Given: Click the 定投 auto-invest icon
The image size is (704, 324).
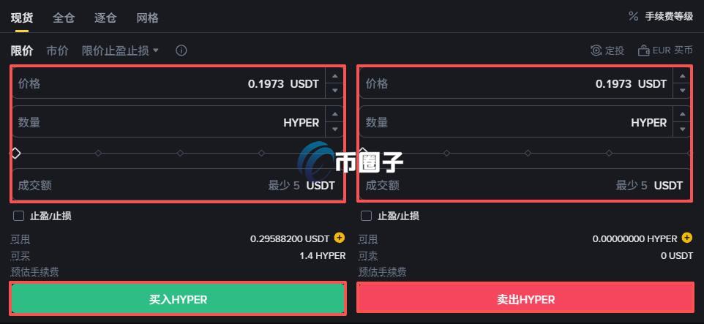Looking at the screenshot, I should pos(596,50).
